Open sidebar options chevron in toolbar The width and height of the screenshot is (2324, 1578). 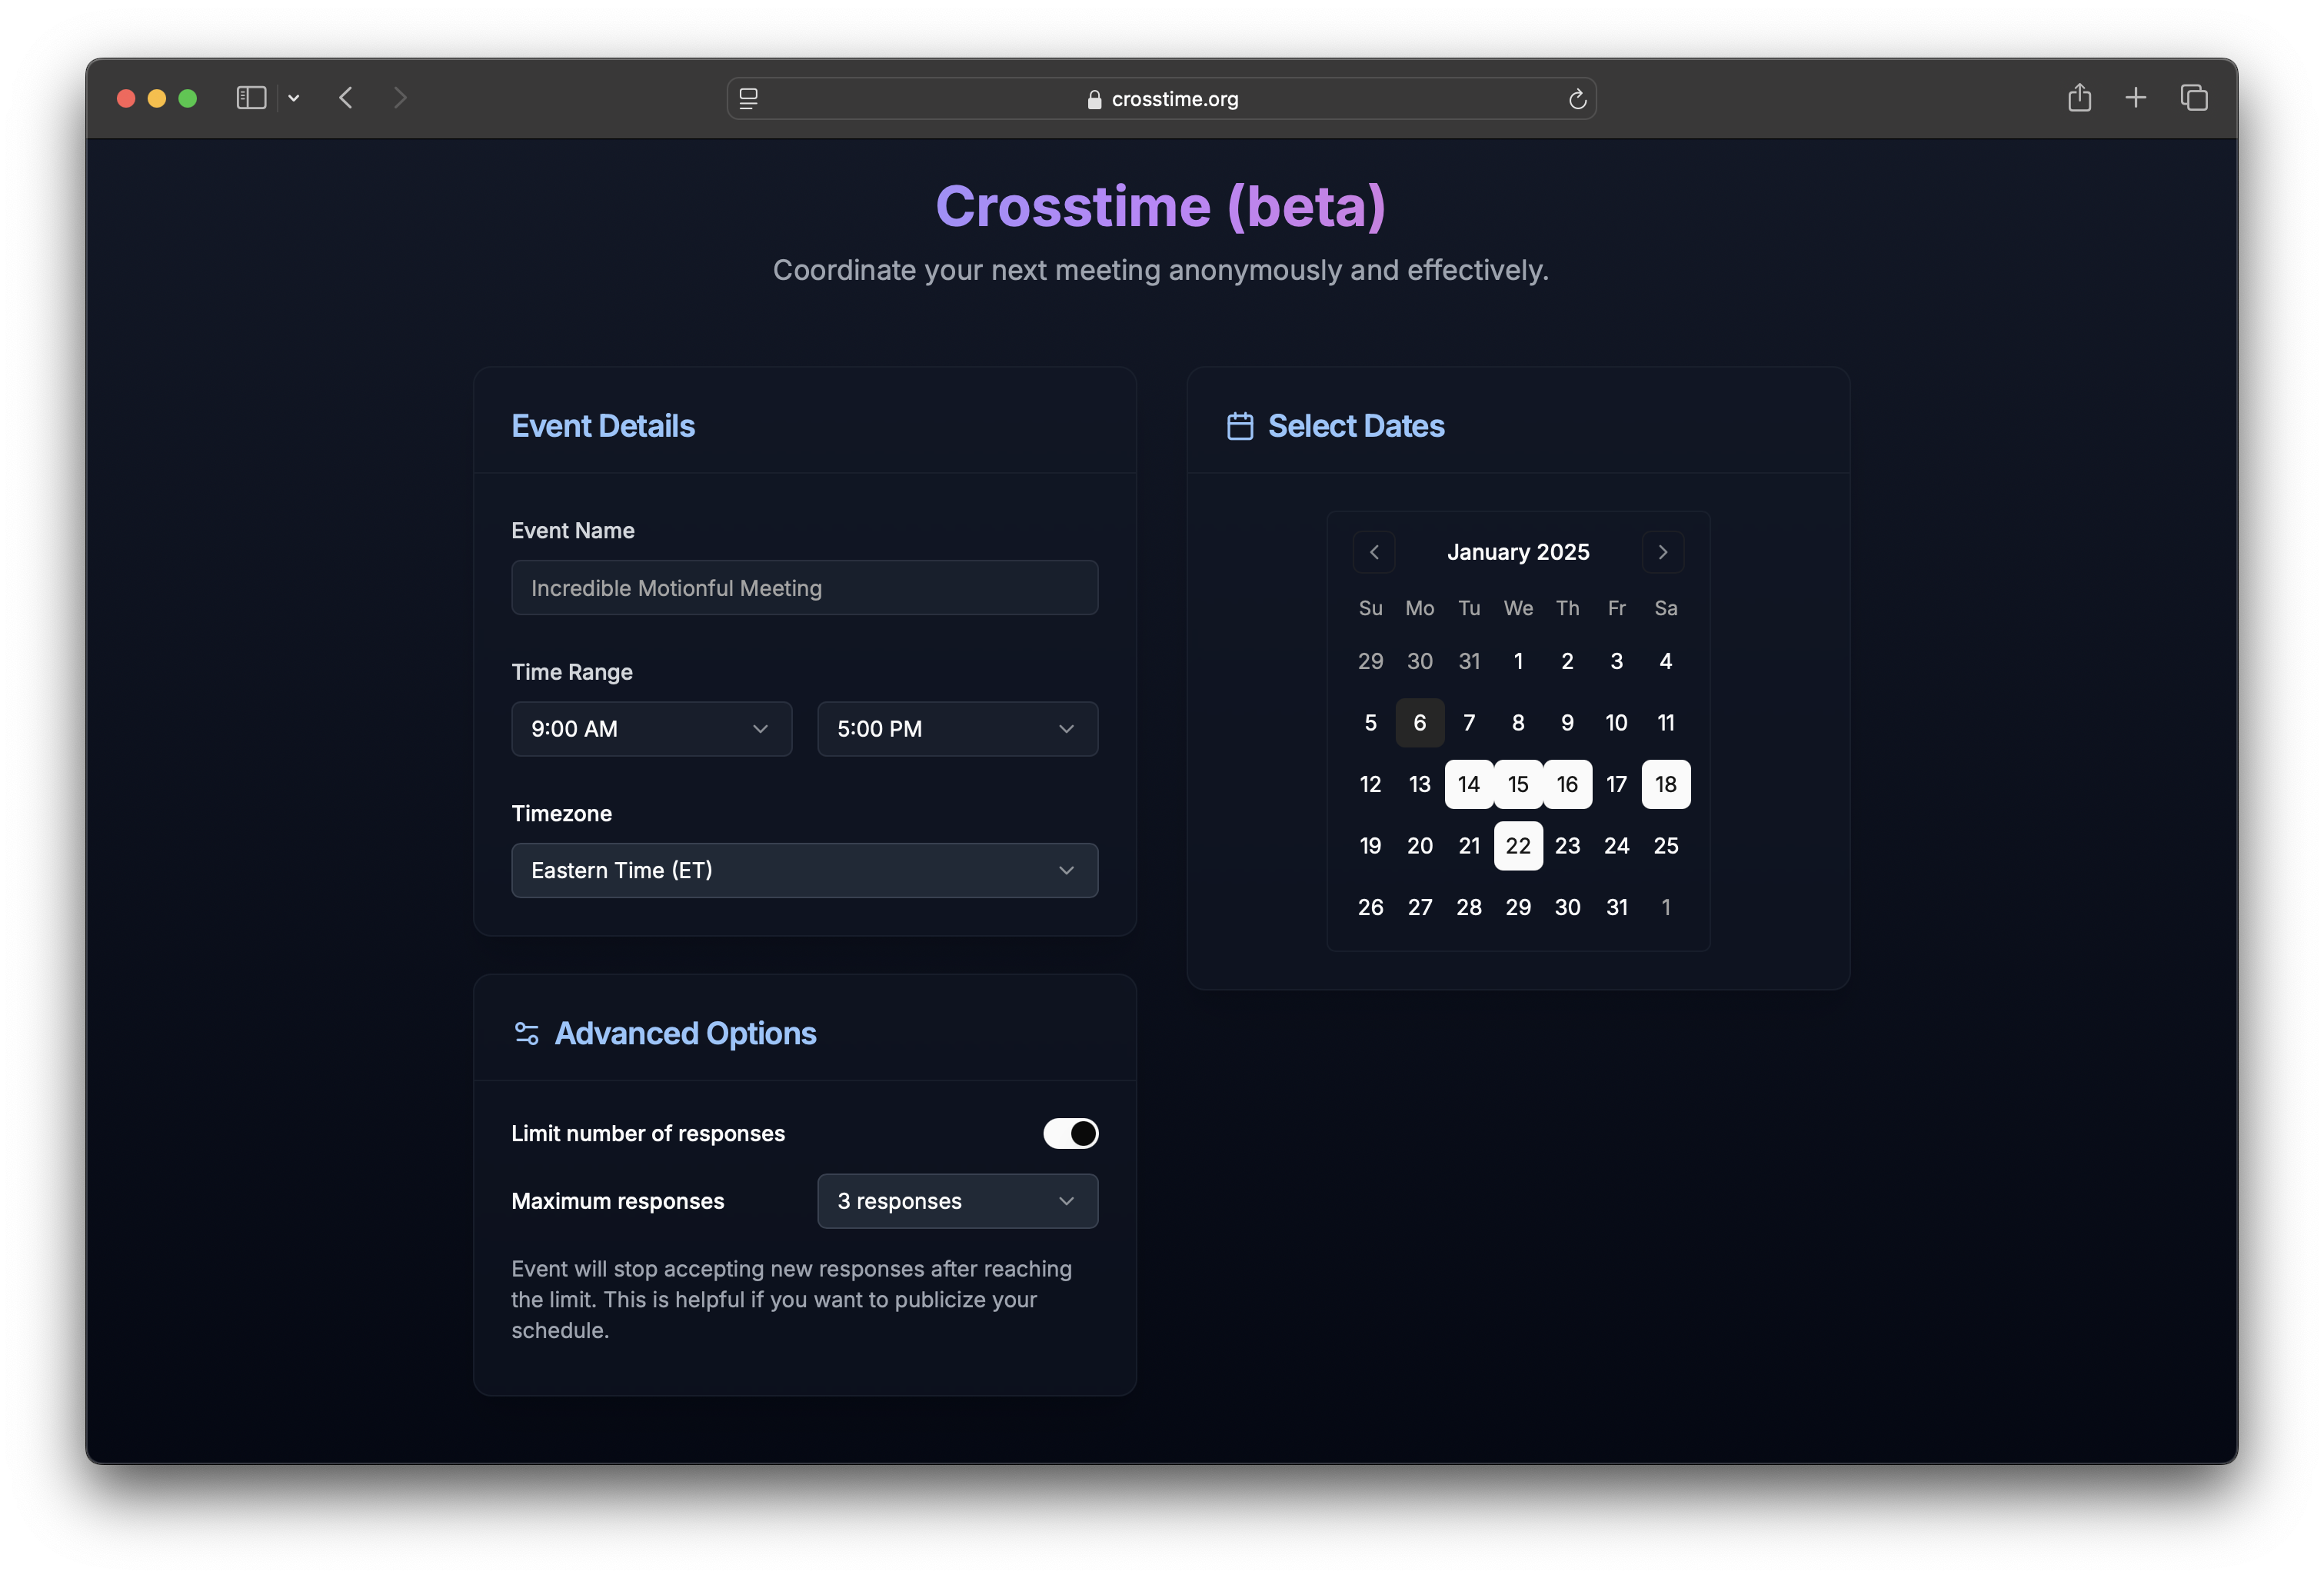pos(293,98)
